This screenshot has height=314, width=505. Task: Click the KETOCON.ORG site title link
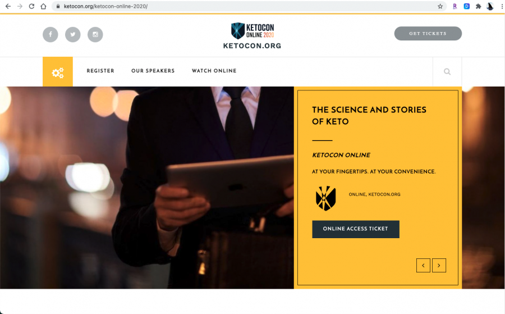coord(252,45)
